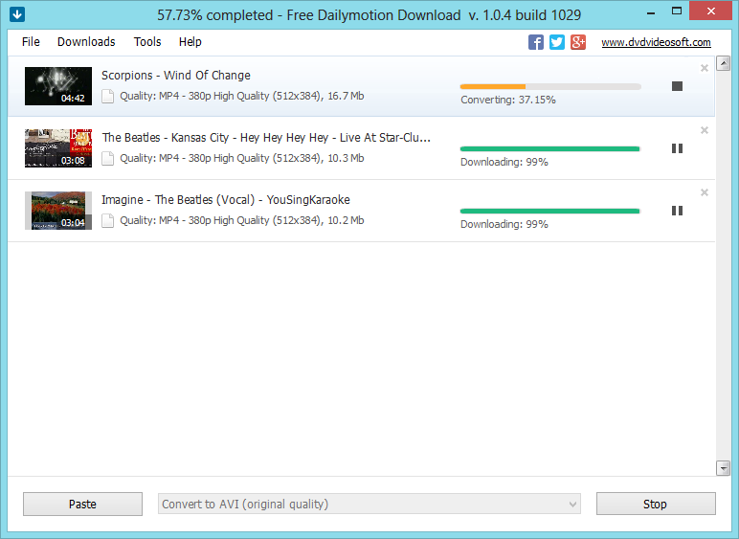The width and height of the screenshot is (739, 539).
Task: Open the Convert to AVI format dropdown
Action: pos(369,505)
